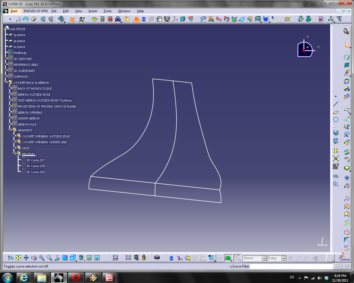354x283 pixels.
Task: Collapse the COCKPIT BACK & AIRBOX node
Action: click(x=5, y=82)
